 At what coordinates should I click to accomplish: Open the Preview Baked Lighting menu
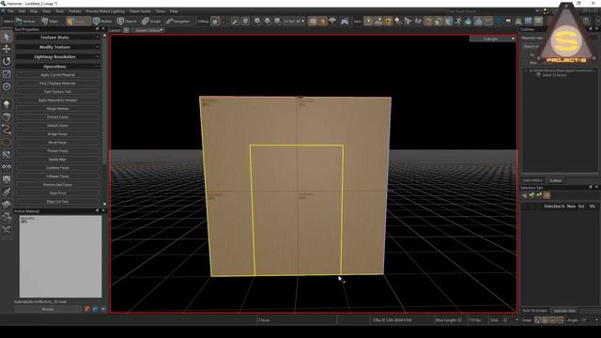[x=105, y=11]
